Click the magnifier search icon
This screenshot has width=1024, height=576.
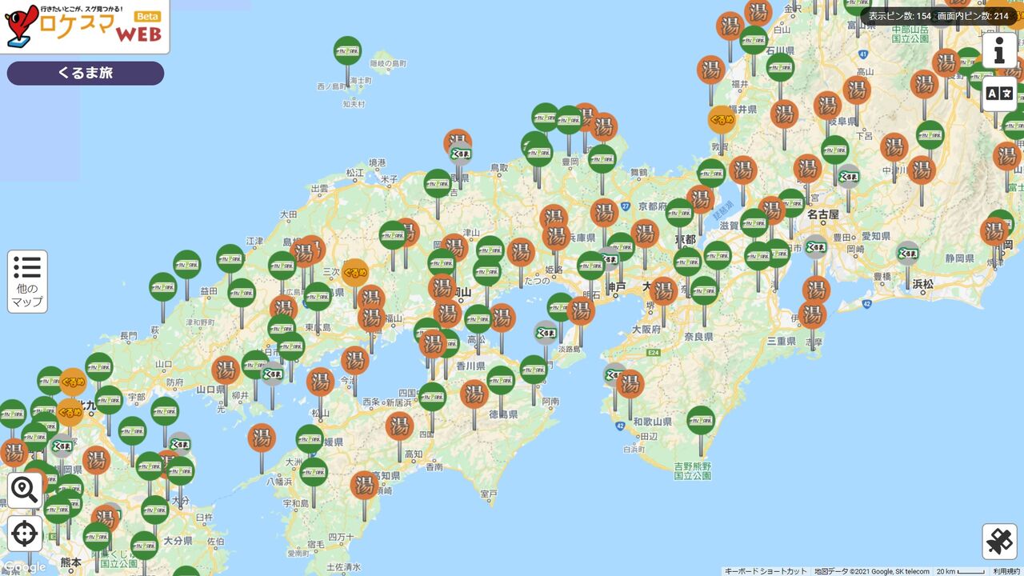point(25,490)
